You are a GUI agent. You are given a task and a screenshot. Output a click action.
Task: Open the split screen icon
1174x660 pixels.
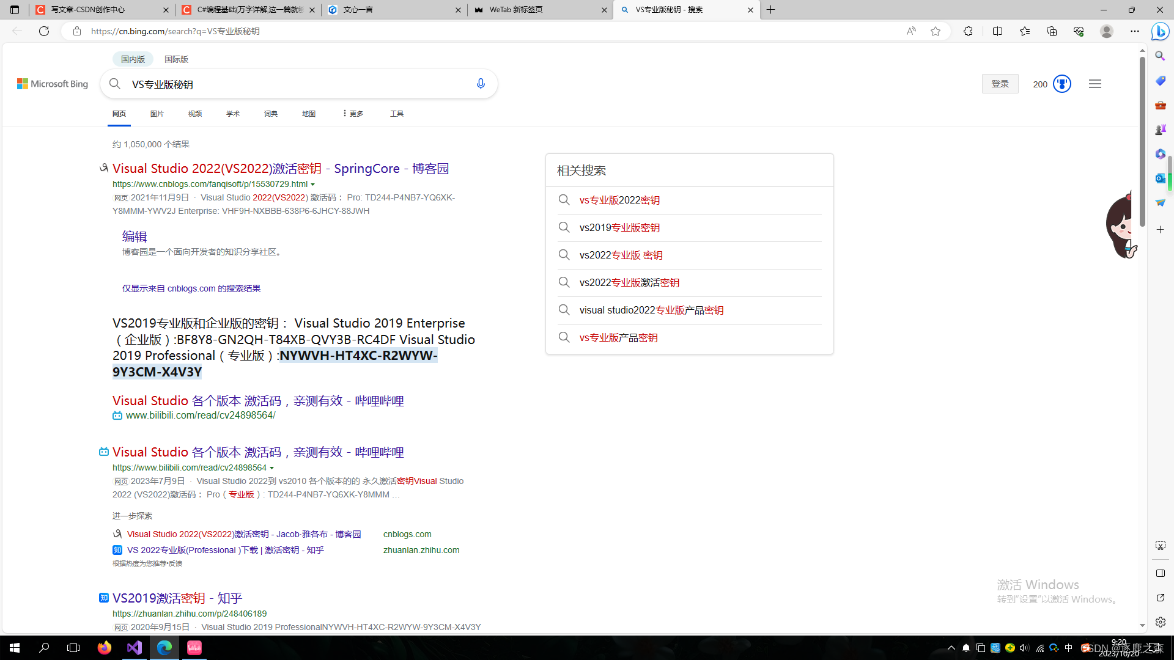coord(998,31)
